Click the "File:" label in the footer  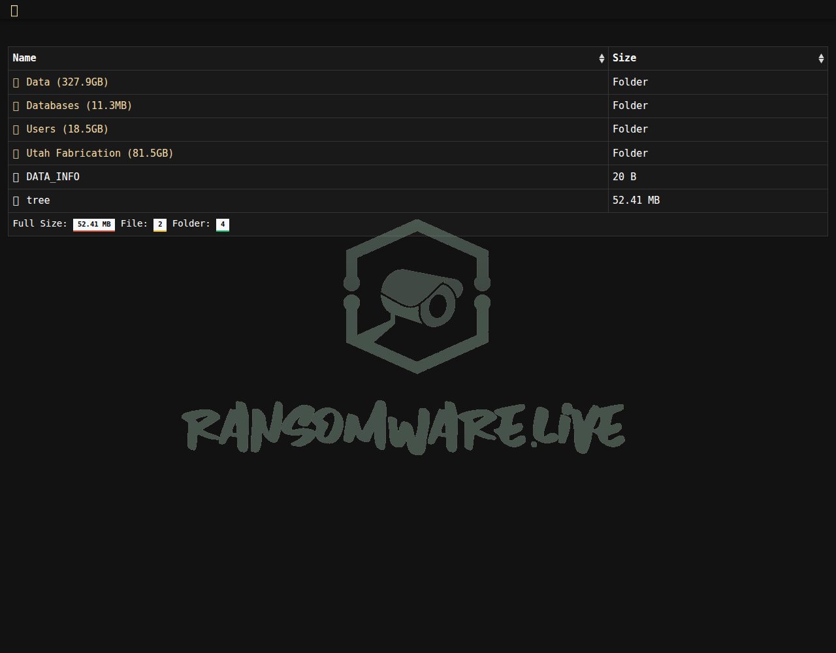[x=135, y=224]
